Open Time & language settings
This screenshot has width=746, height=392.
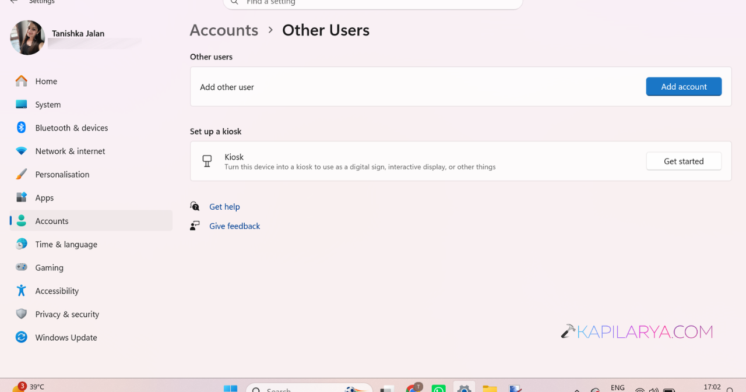(91, 244)
